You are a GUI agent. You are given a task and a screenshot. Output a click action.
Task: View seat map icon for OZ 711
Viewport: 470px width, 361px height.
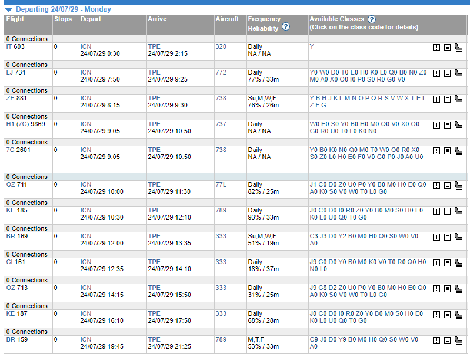(x=459, y=185)
